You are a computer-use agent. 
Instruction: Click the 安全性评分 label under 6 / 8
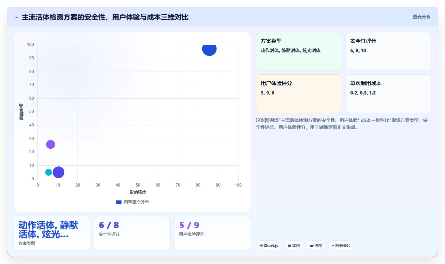click(109, 234)
